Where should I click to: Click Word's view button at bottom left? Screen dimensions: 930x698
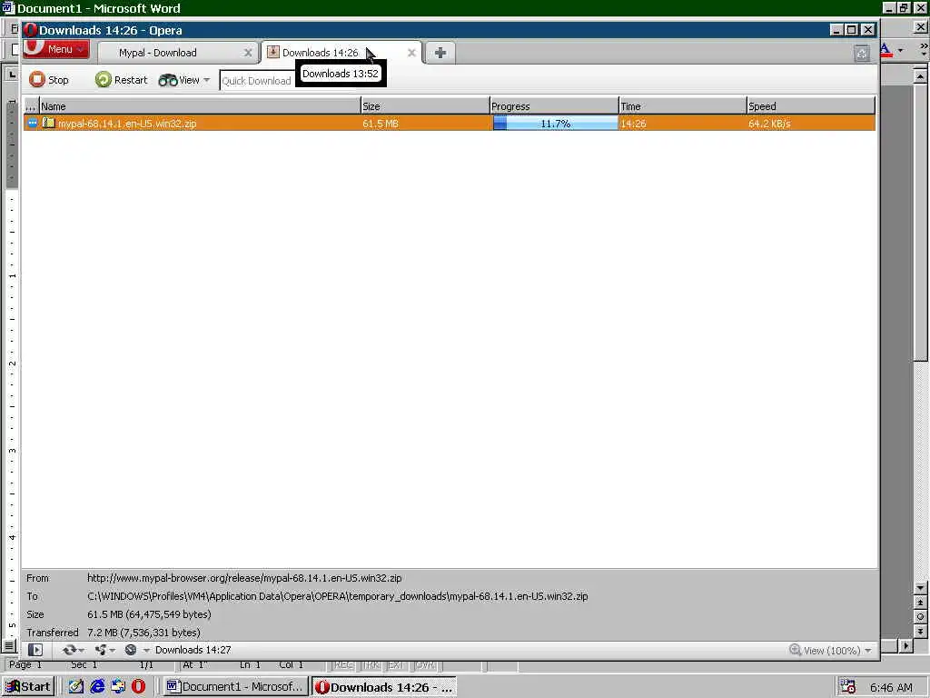point(9,645)
